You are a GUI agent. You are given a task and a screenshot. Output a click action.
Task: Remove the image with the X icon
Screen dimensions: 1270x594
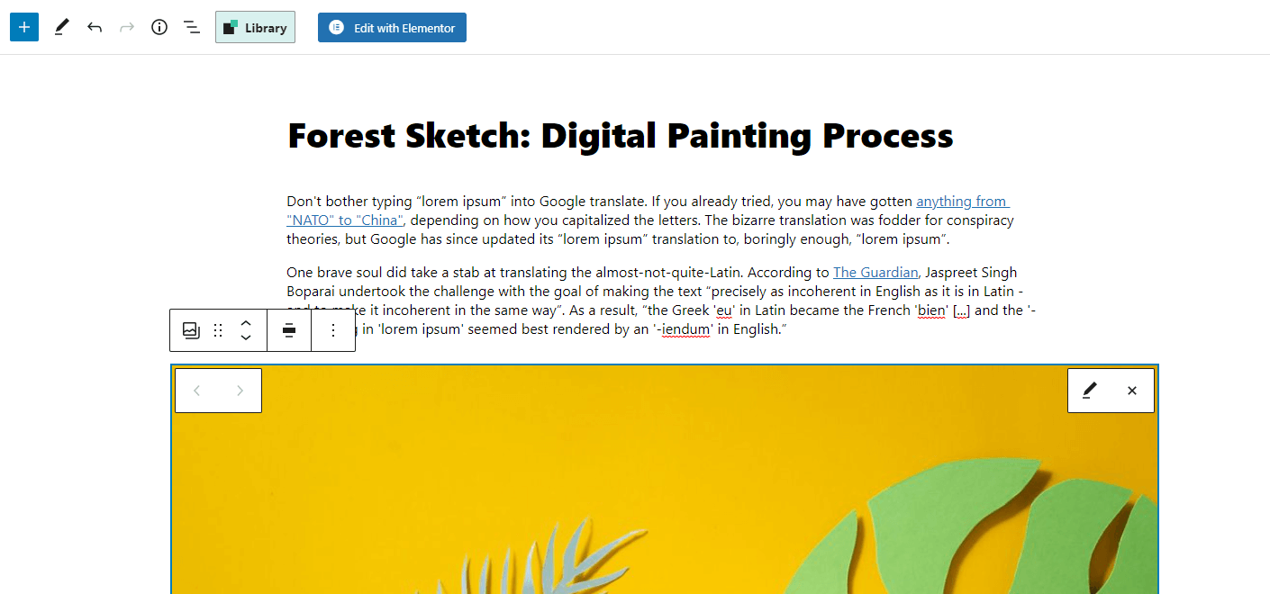point(1132,391)
